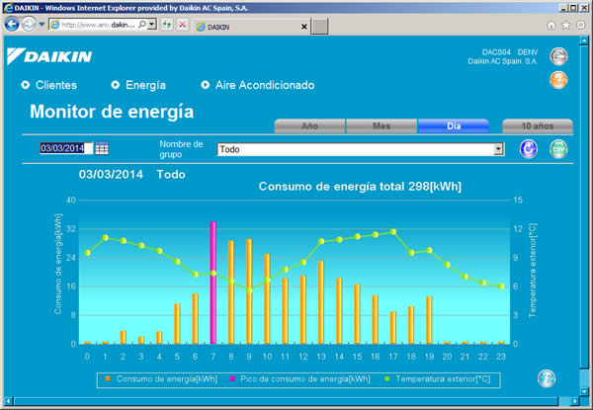Click the logout icon next to DENV
The image size is (593, 410).
pyautogui.click(x=558, y=56)
